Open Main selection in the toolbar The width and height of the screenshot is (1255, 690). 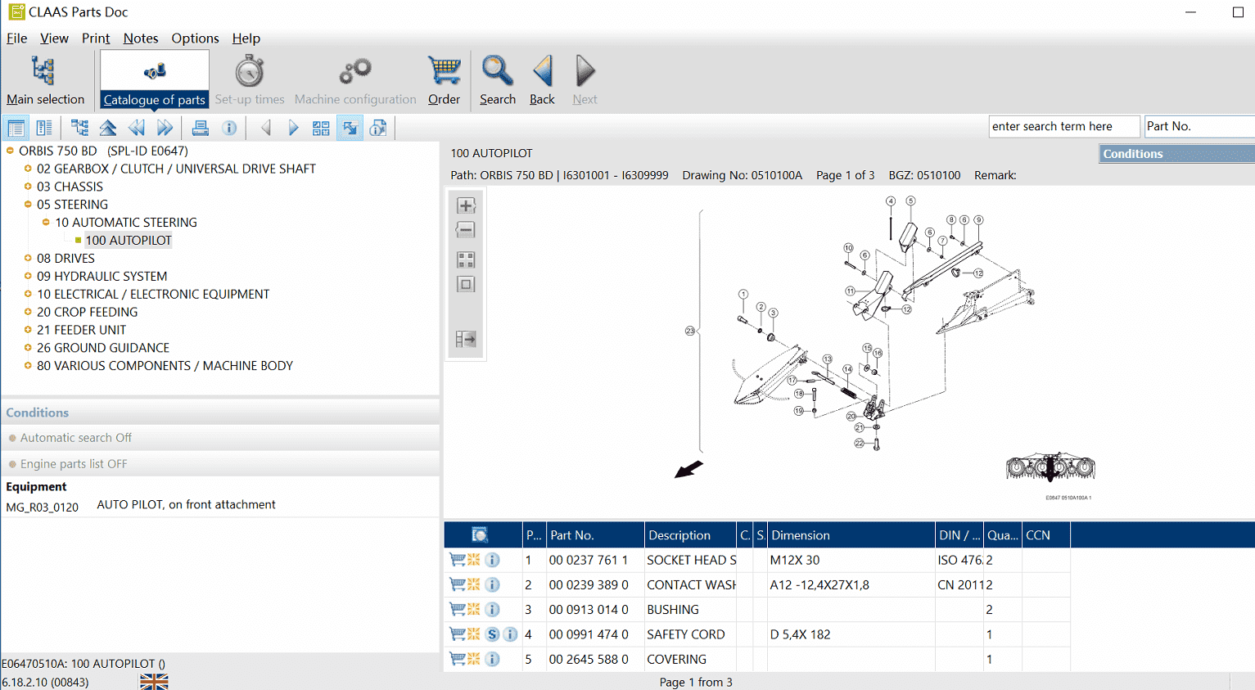(x=45, y=80)
